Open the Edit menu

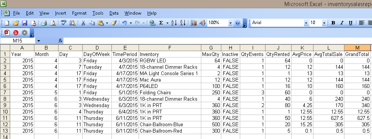[30, 13]
